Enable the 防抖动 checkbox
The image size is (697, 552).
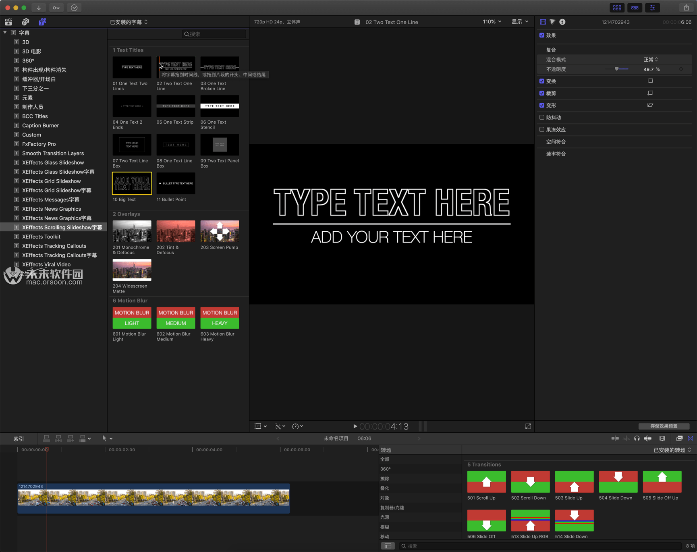[542, 117]
